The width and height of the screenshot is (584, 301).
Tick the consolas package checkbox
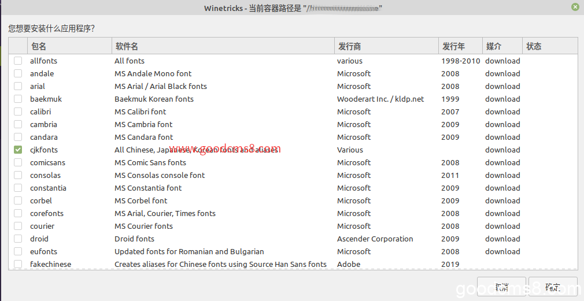(x=18, y=175)
